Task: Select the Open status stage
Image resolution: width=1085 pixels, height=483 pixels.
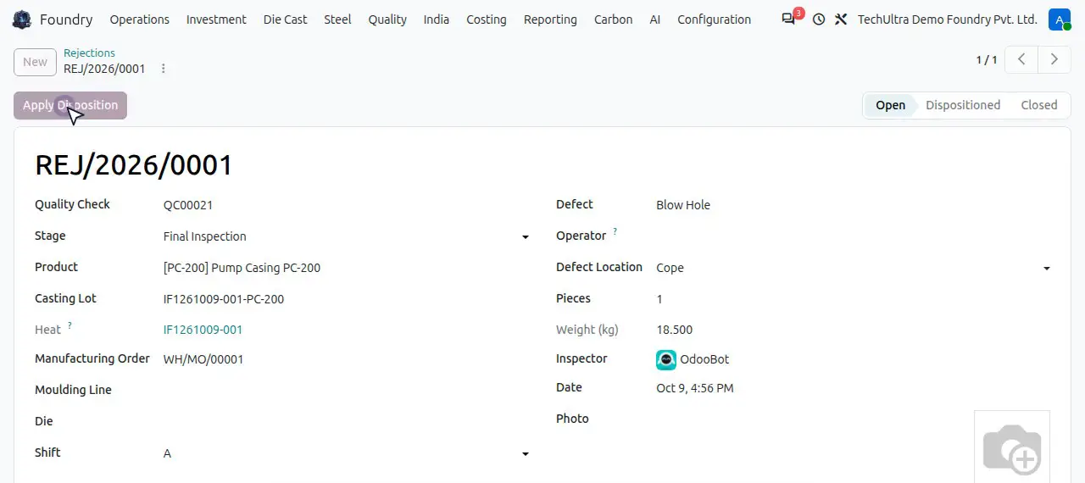Action: click(889, 105)
